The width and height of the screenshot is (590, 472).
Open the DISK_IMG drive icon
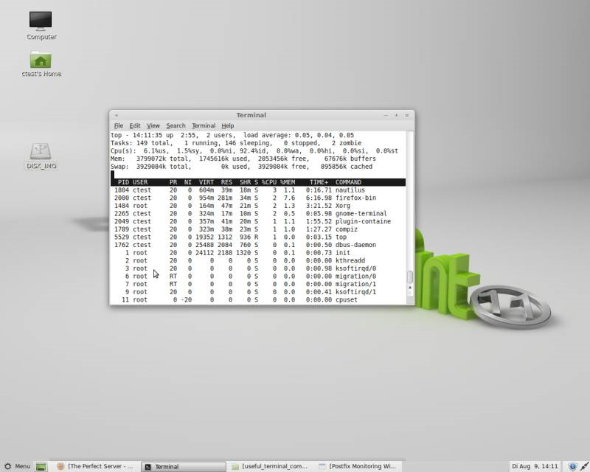click(42, 151)
